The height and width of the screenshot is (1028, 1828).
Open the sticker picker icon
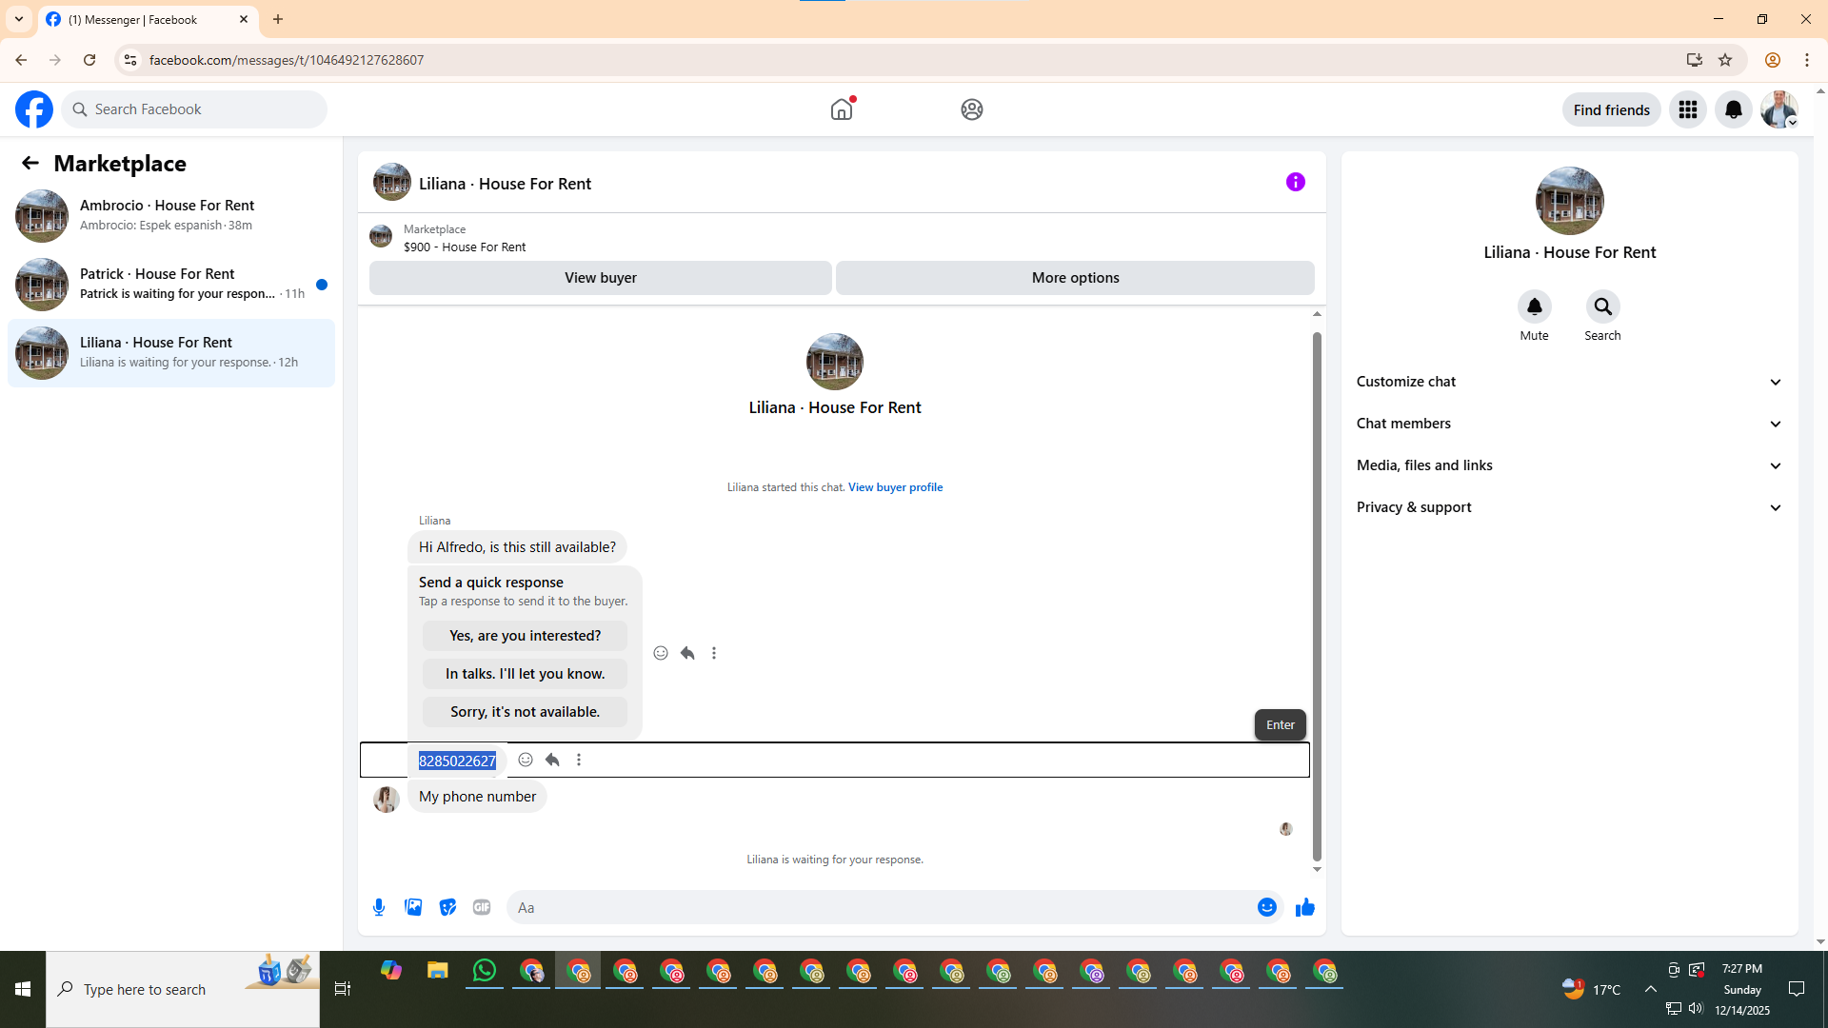(447, 907)
